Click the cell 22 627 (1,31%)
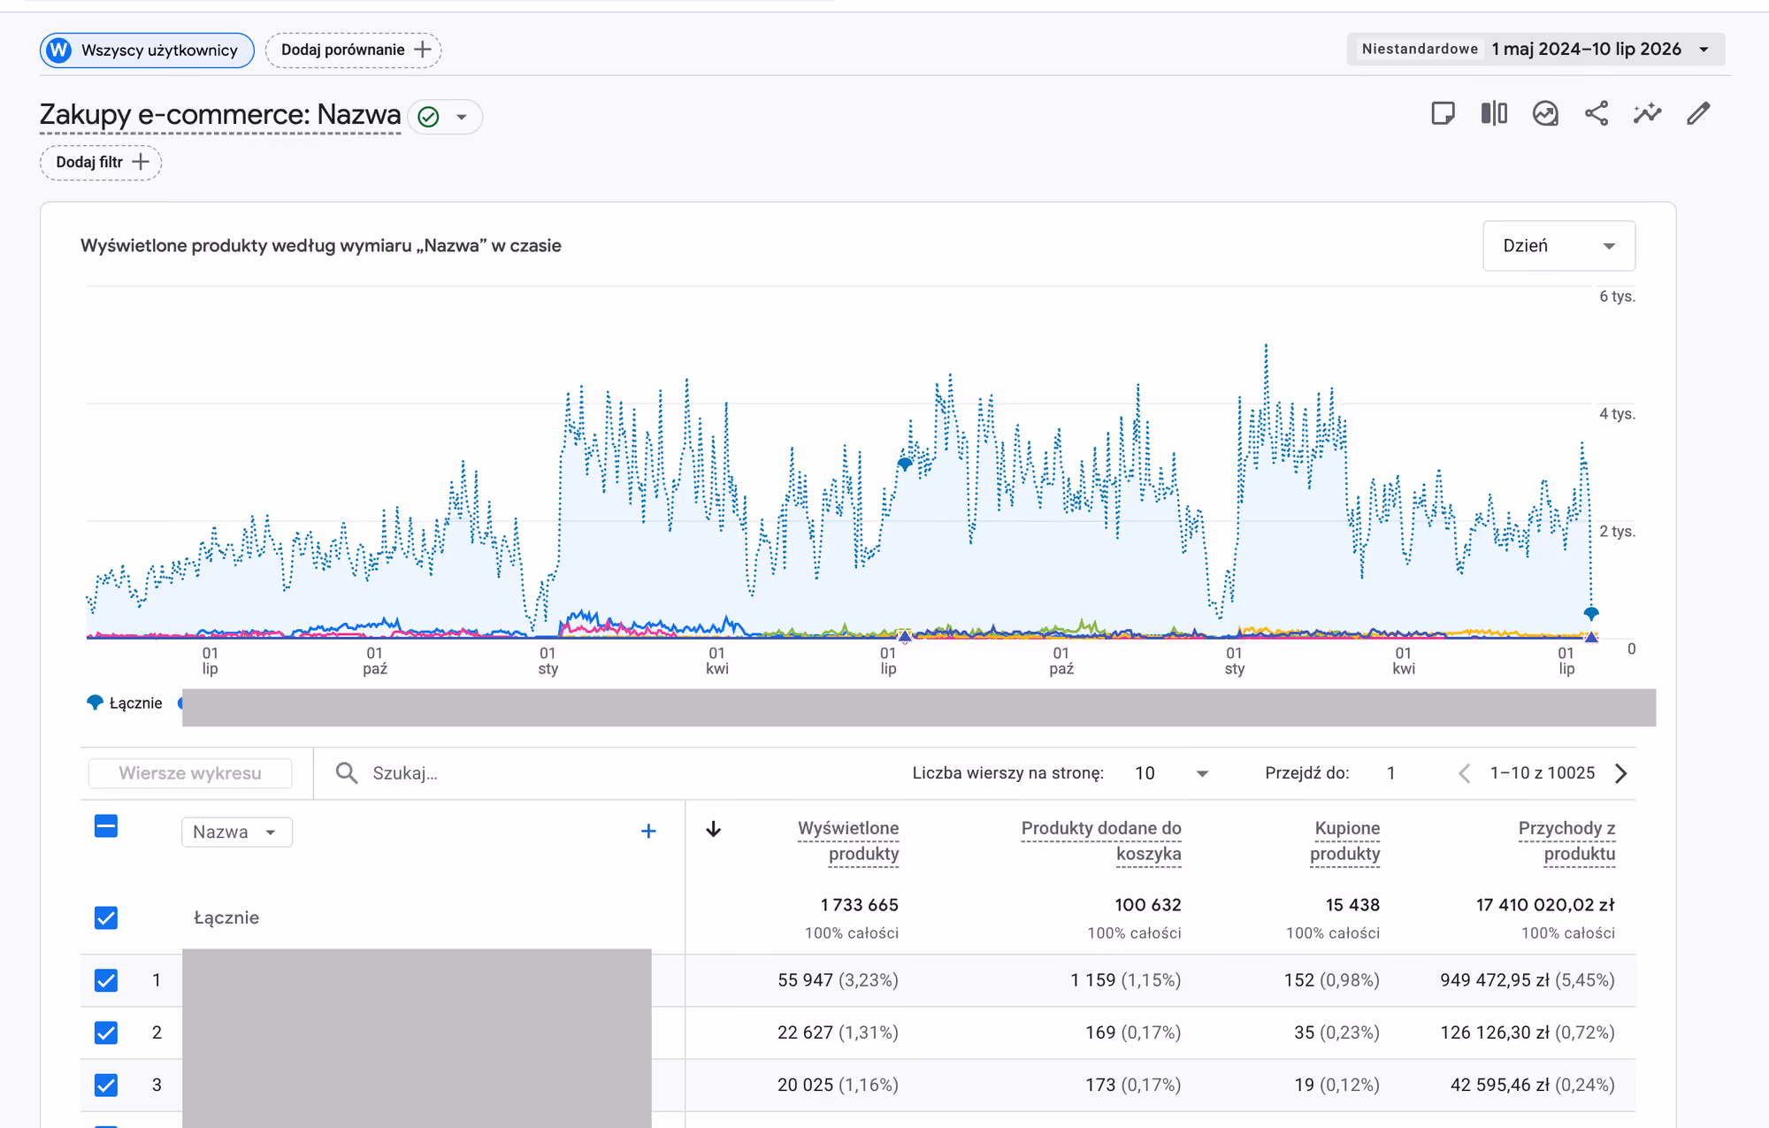The height and width of the screenshot is (1128, 1769). point(838,1032)
